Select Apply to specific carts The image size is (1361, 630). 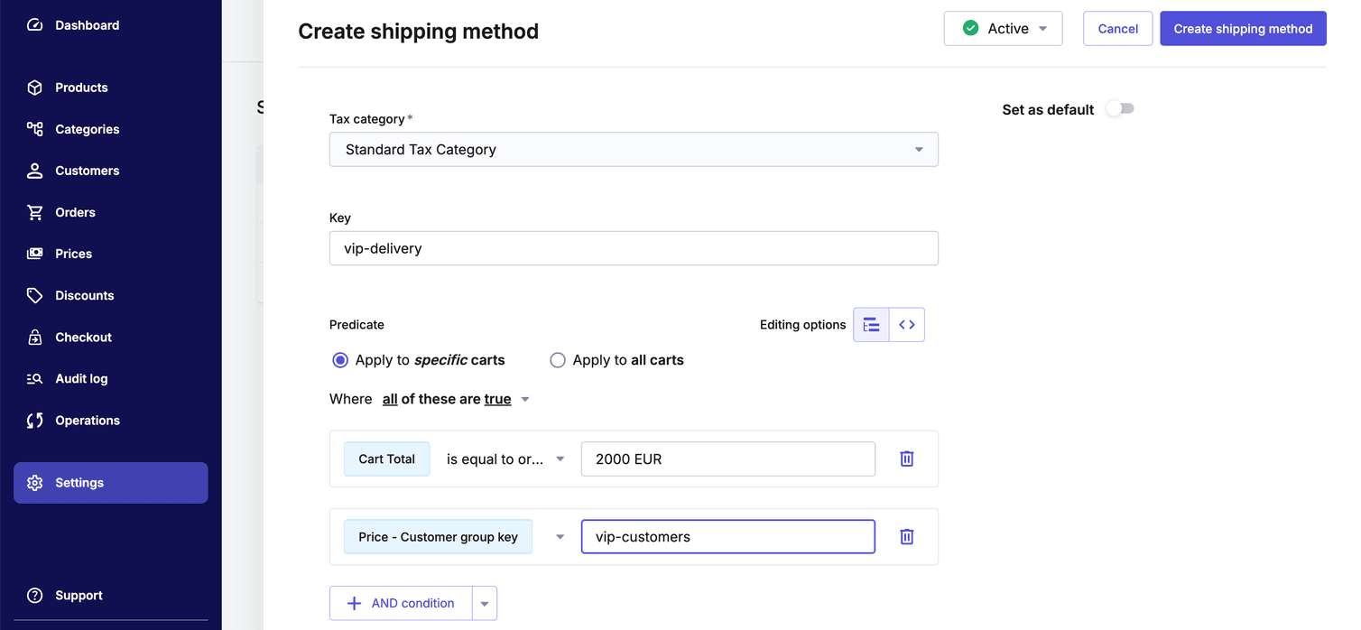(x=340, y=359)
